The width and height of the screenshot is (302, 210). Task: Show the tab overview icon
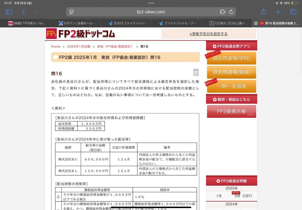click(x=293, y=12)
